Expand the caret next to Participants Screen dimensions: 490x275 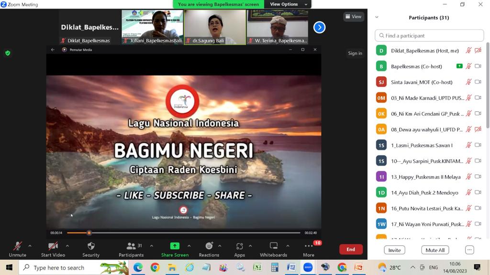[x=152, y=246]
